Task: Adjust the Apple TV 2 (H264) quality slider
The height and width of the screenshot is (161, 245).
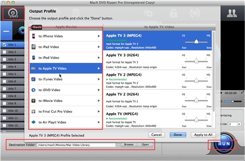Action: [196, 100]
